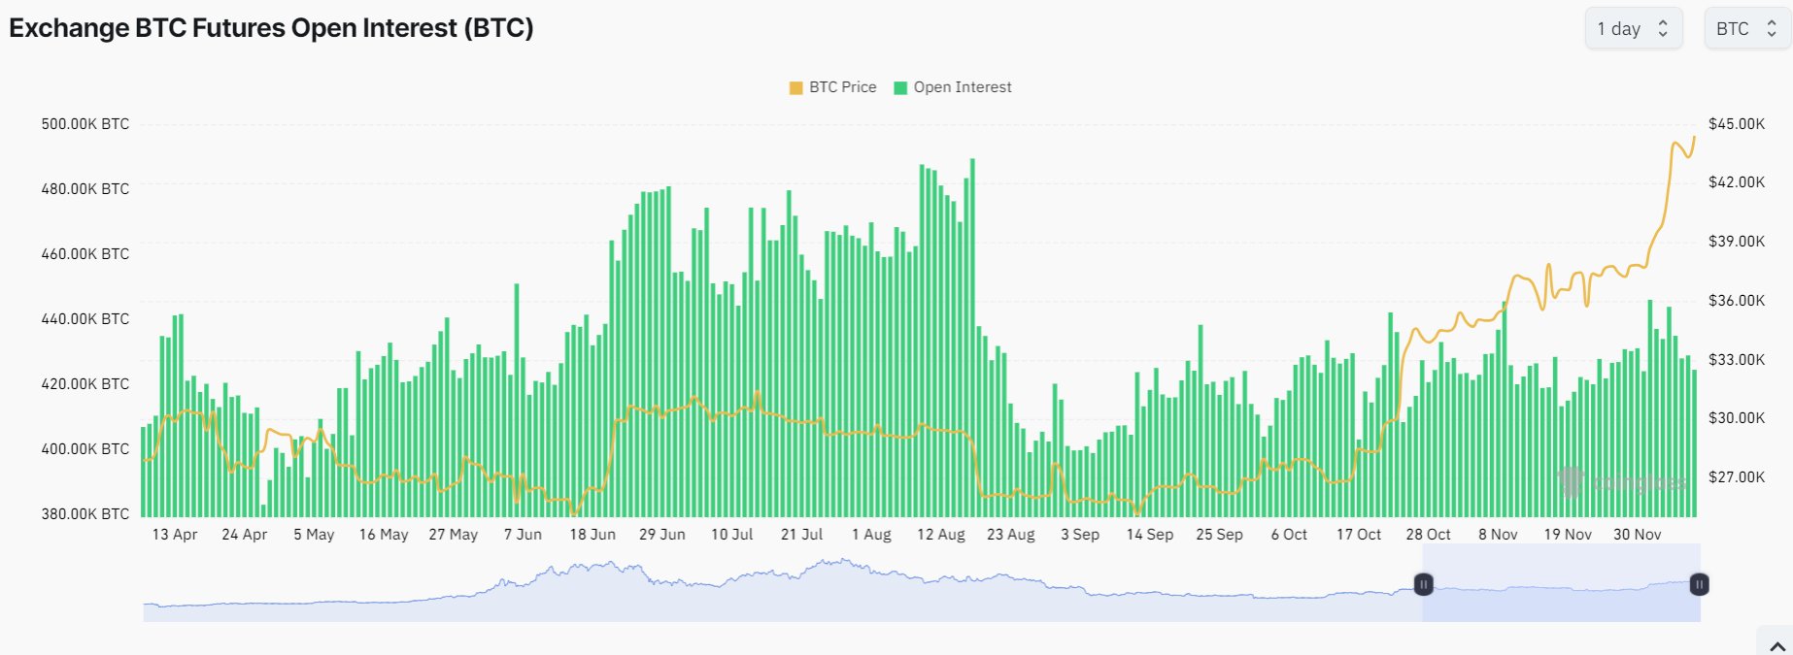
Task: Open the 1 day interval dropdown
Action: pos(1633,29)
